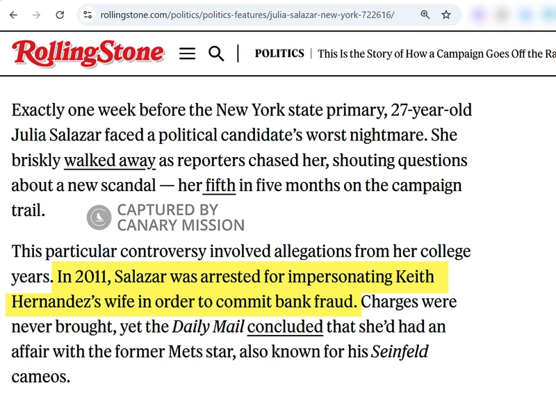Click the first blurred extension icon

(479, 15)
